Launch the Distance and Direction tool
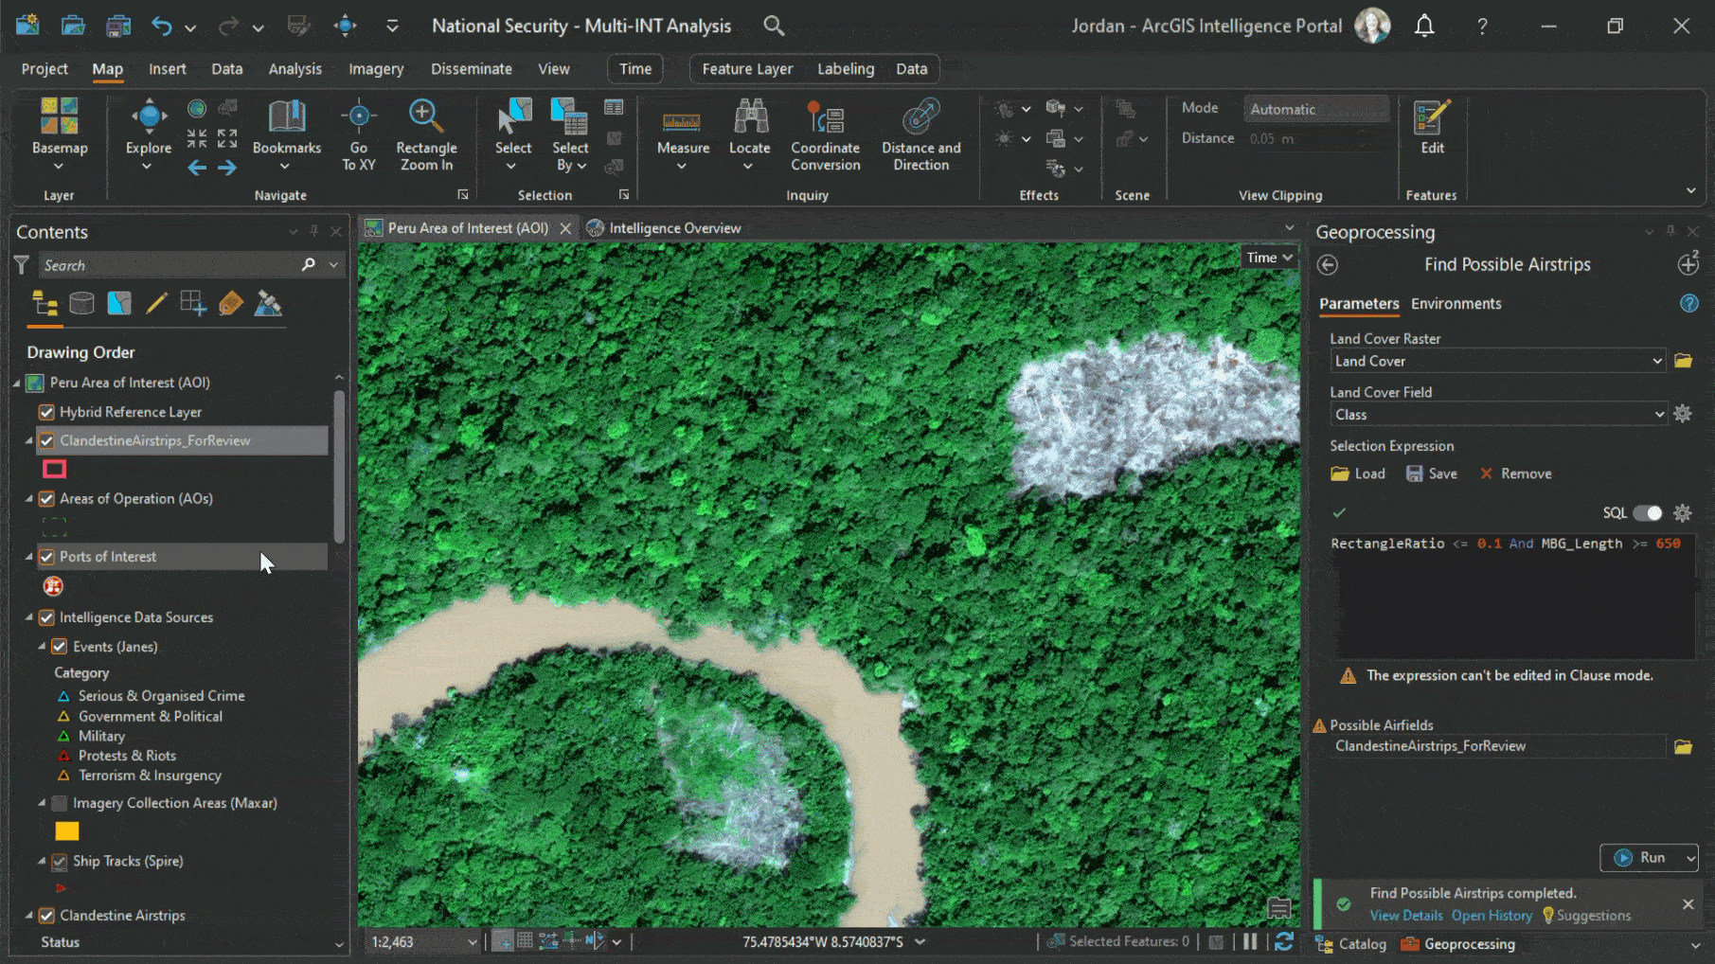Viewport: 1715px width, 964px height. click(x=920, y=134)
